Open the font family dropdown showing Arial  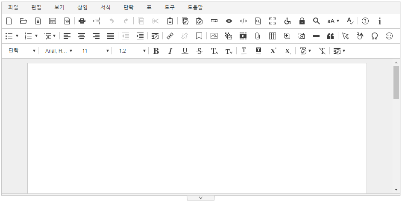coord(59,51)
